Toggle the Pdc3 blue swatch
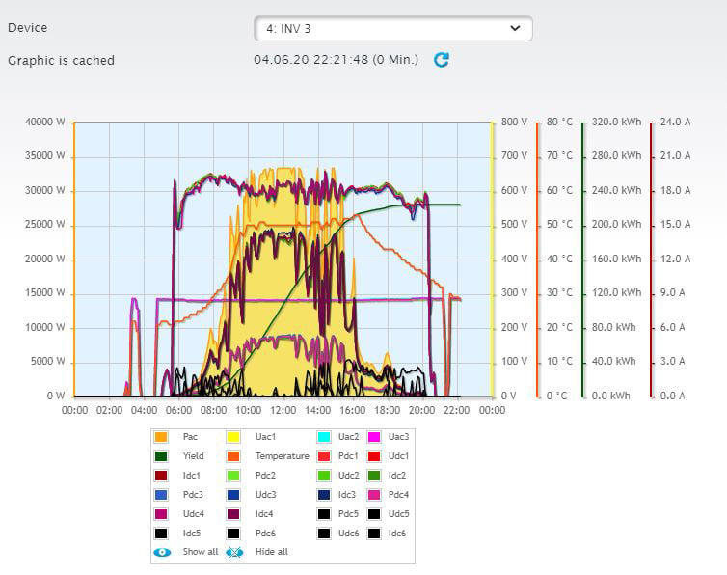This screenshot has height=575, width=727. [161, 495]
